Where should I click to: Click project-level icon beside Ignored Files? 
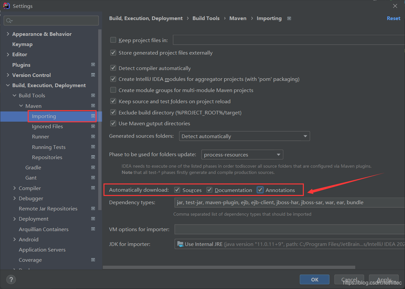(x=93, y=126)
